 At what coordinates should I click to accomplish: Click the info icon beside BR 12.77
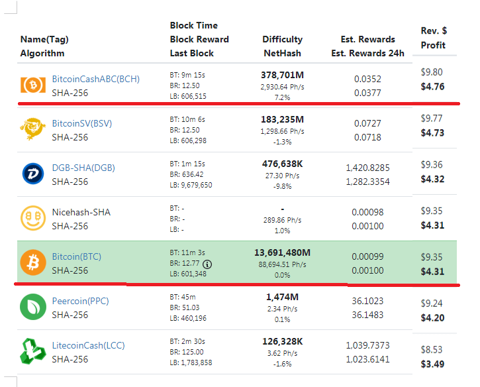pyautogui.click(x=207, y=264)
